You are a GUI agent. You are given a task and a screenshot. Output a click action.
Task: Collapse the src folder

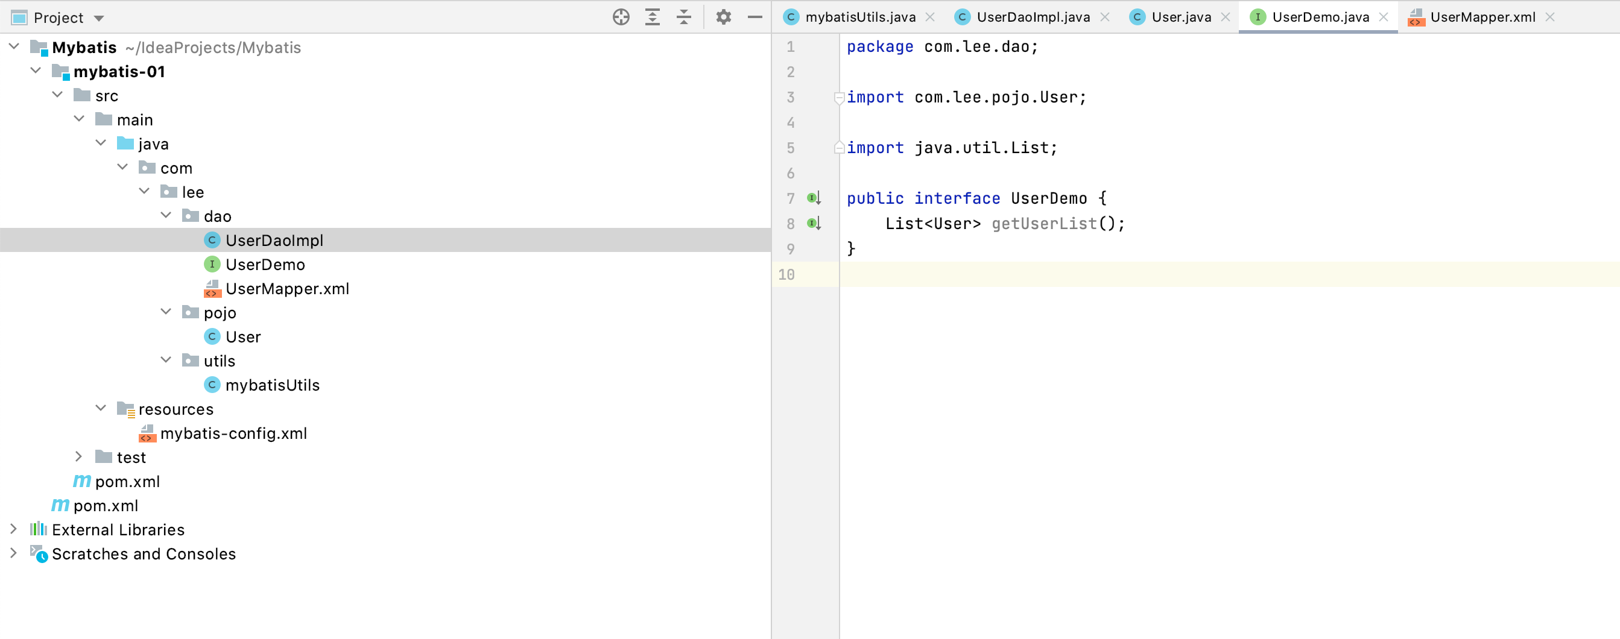(x=57, y=95)
